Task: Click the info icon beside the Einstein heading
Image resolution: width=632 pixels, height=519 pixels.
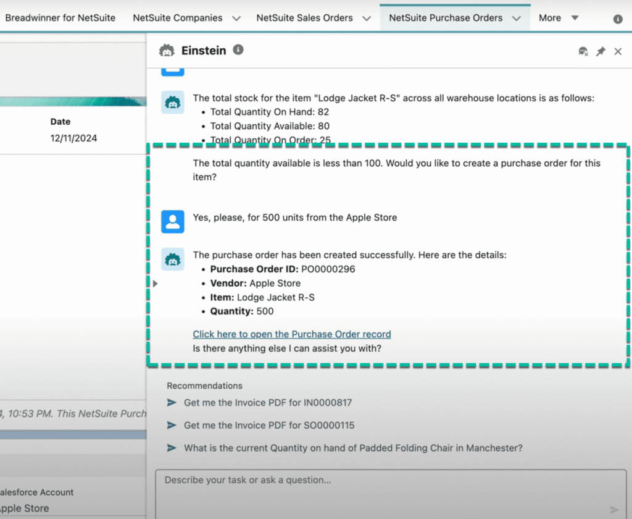Action: point(238,50)
